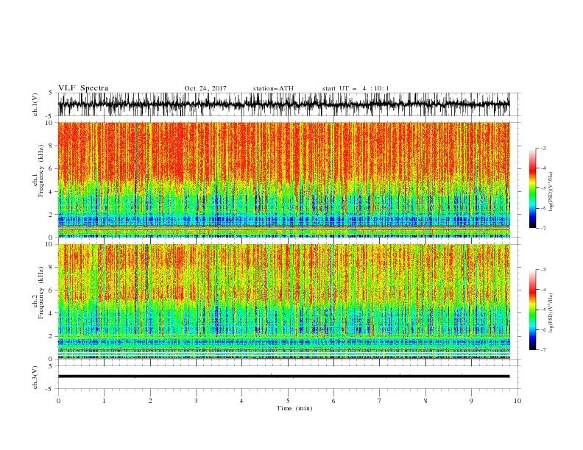Image resolution: width=583 pixels, height=450 pixels.
Task: Click the "-3" label on ch.1 color scale
Action: (x=543, y=148)
